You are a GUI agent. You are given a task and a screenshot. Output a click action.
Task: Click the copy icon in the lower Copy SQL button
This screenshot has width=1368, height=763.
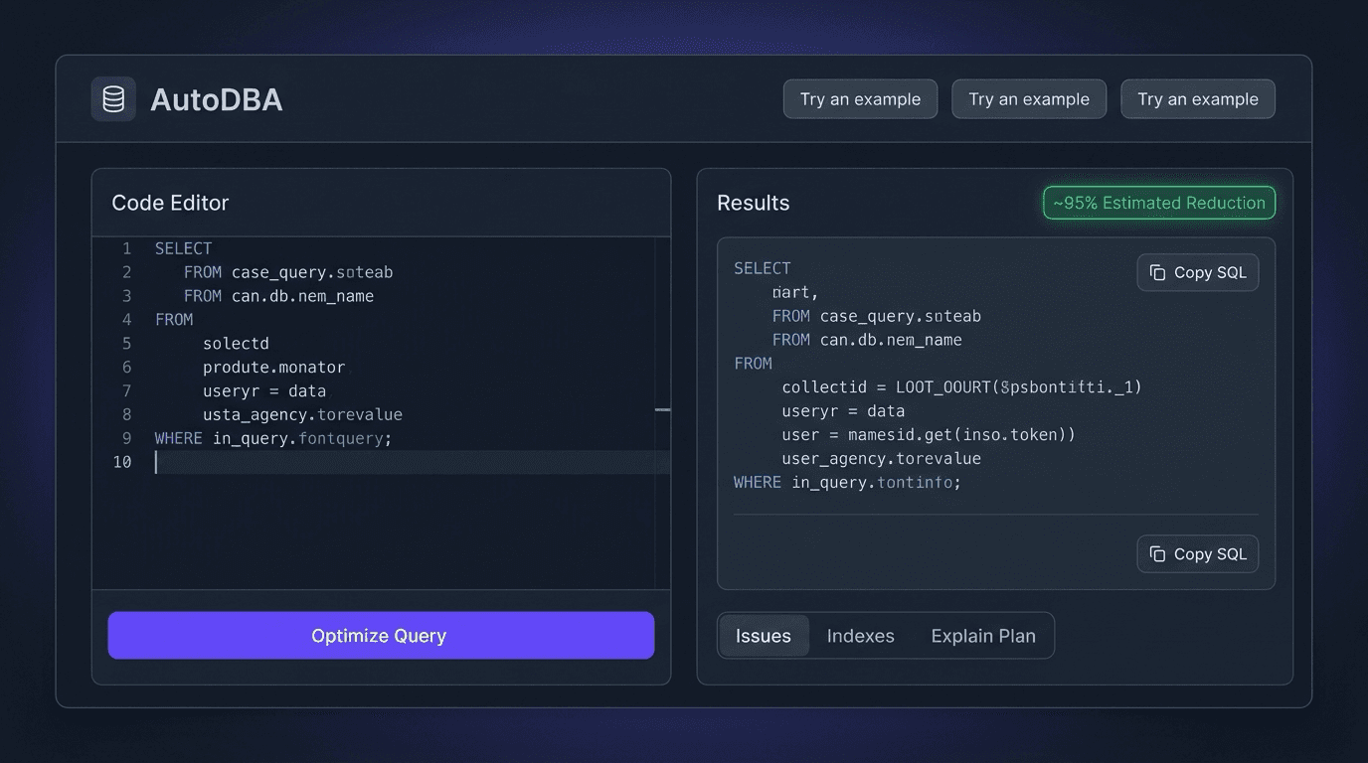pos(1157,554)
